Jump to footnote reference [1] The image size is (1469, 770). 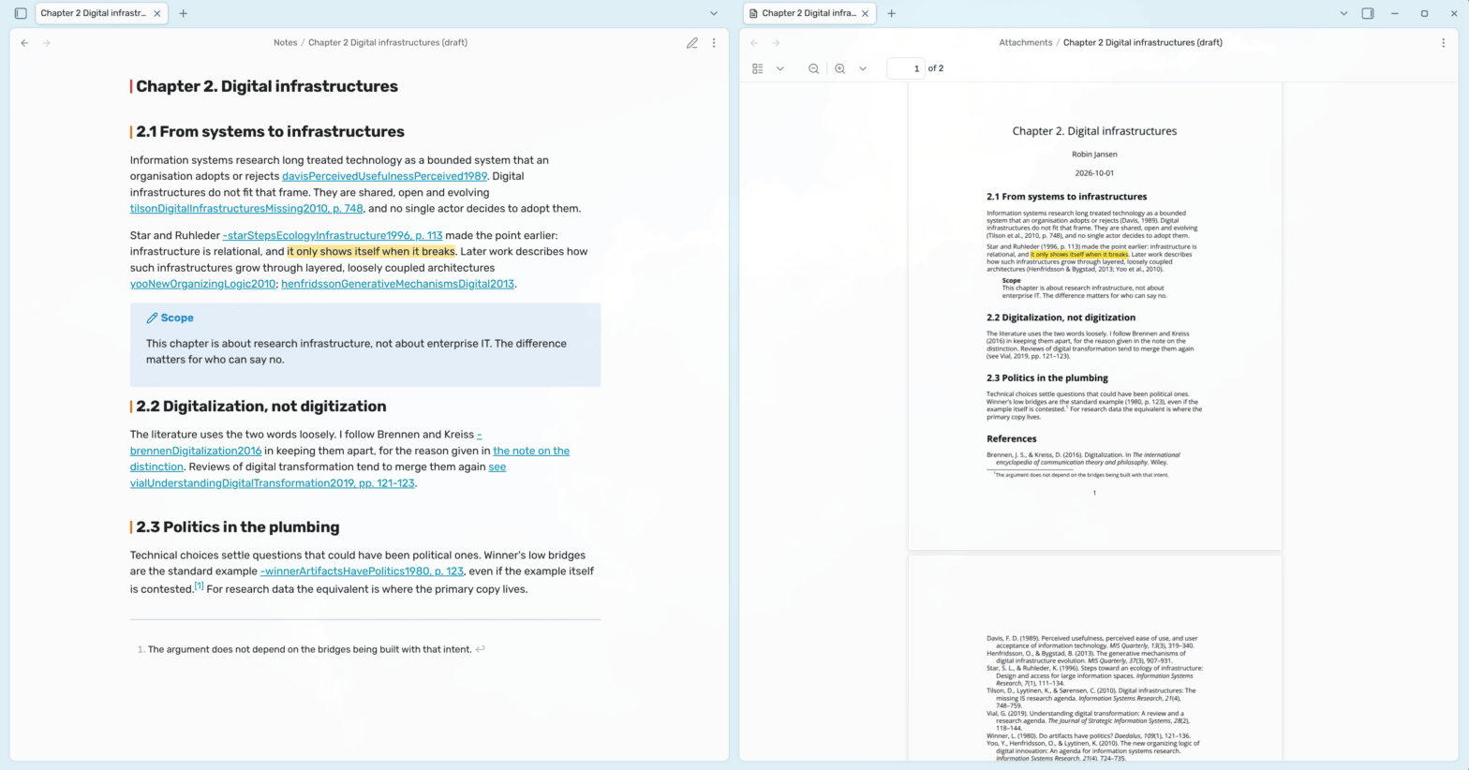(199, 585)
